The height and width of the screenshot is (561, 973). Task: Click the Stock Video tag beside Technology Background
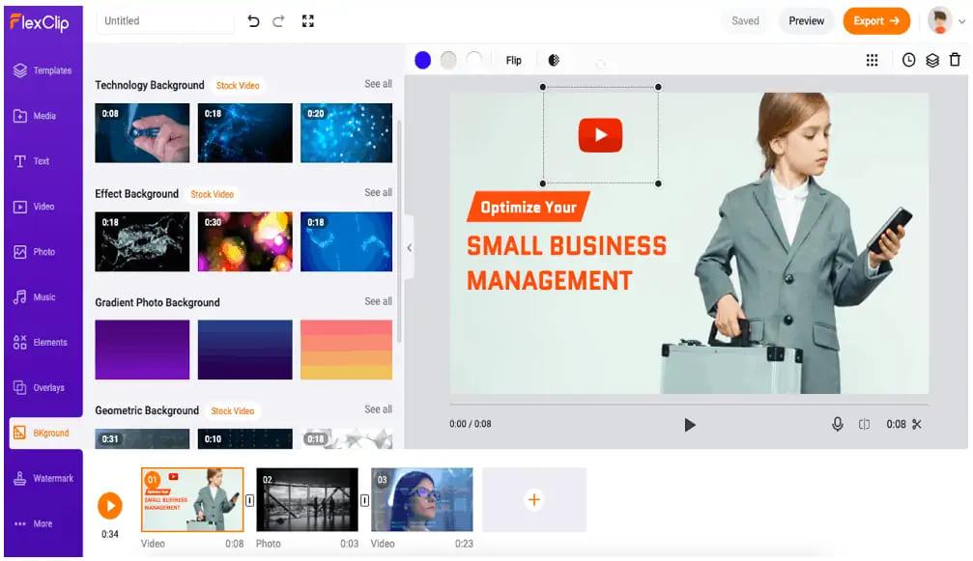coord(238,86)
